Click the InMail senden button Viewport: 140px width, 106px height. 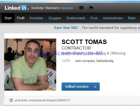[x=77, y=87]
